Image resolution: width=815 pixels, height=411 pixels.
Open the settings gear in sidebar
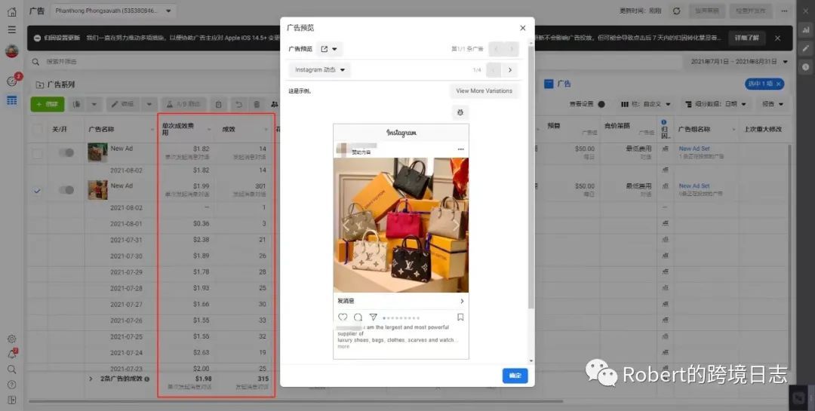point(11,339)
